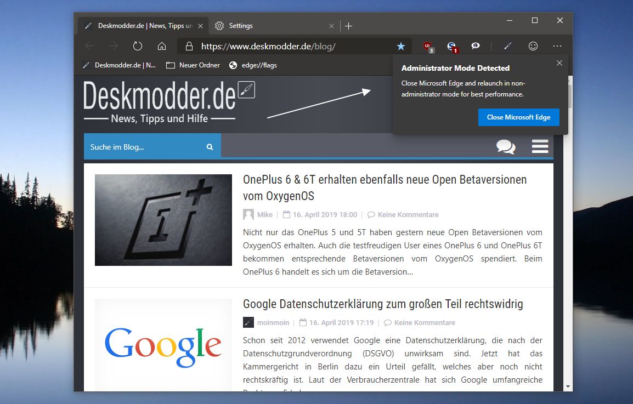Minimize the Edge browser window
This screenshot has width=633, height=404.
[x=510, y=20]
